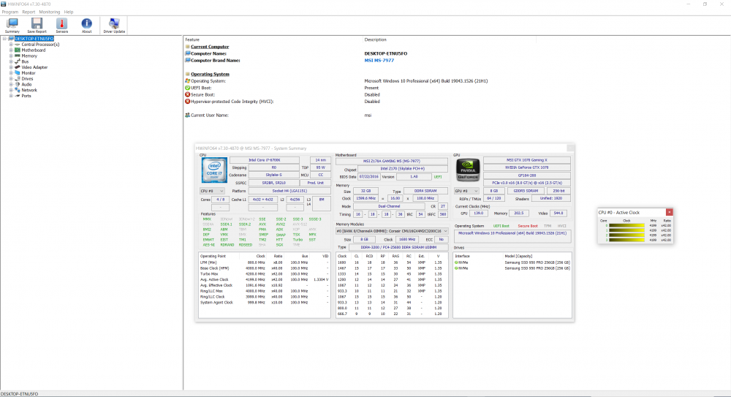Open the Monitoring menu
The image size is (731, 397).
50,12
